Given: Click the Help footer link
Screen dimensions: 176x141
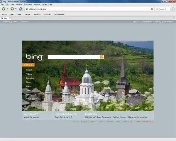Looking at the screenshot, I should click(x=131, y=122).
